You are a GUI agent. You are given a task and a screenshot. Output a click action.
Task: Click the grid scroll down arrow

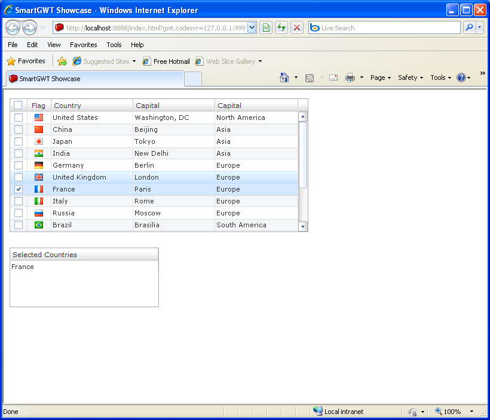tap(303, 227)
